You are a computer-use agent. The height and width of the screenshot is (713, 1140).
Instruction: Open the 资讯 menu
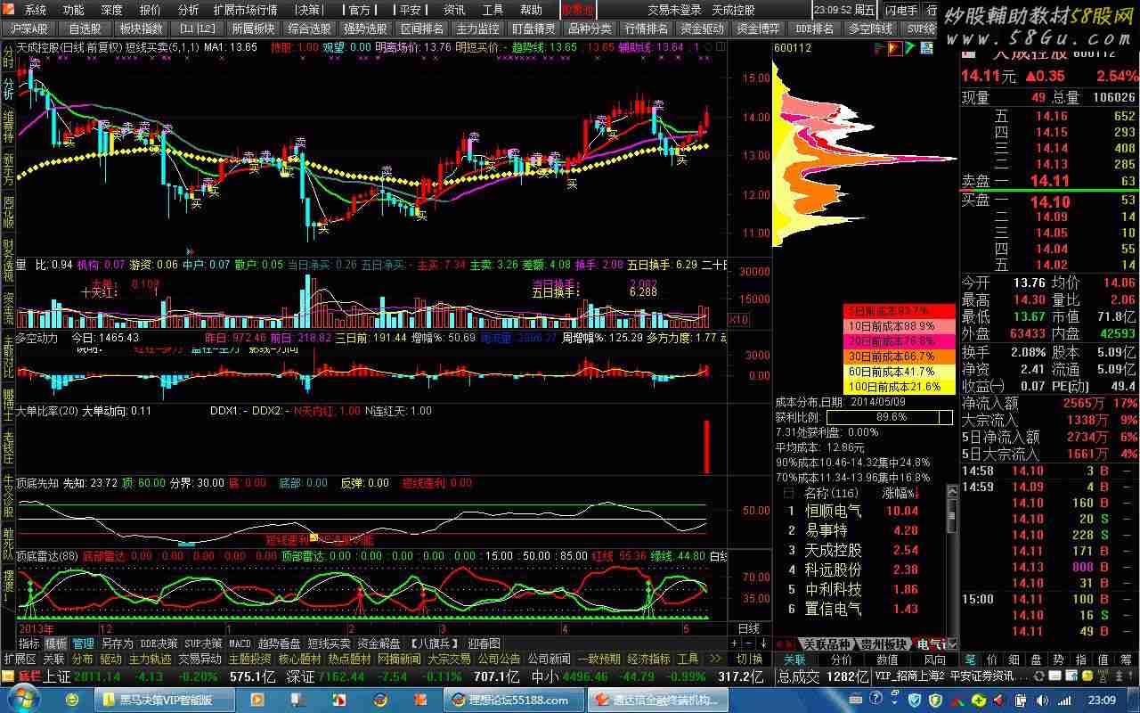coord(454,10)
